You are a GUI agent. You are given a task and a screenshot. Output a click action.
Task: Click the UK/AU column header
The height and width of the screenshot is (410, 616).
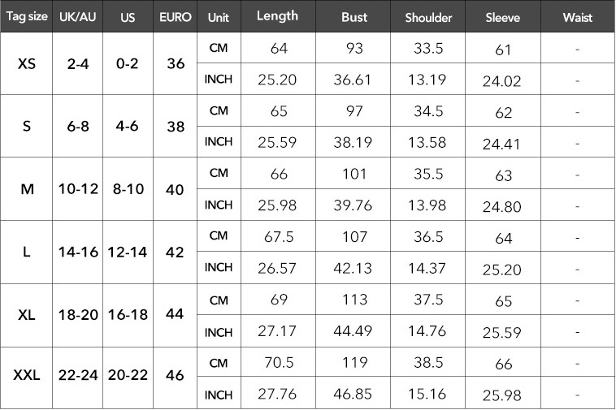point(78,17)
